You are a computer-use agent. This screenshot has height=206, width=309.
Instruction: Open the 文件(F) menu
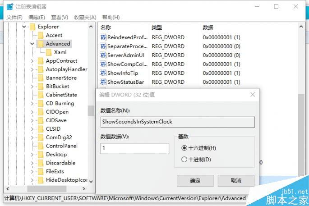coord(14,17)
